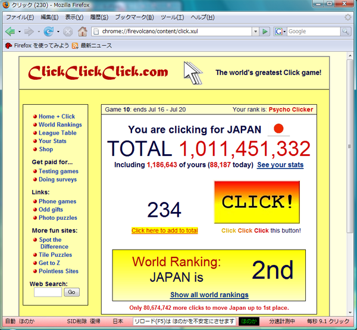The height and width of the screenshot is (330, 357).
Task: Click the Forward arrow button
Action: pyautogui.click(x=29, y=32)
